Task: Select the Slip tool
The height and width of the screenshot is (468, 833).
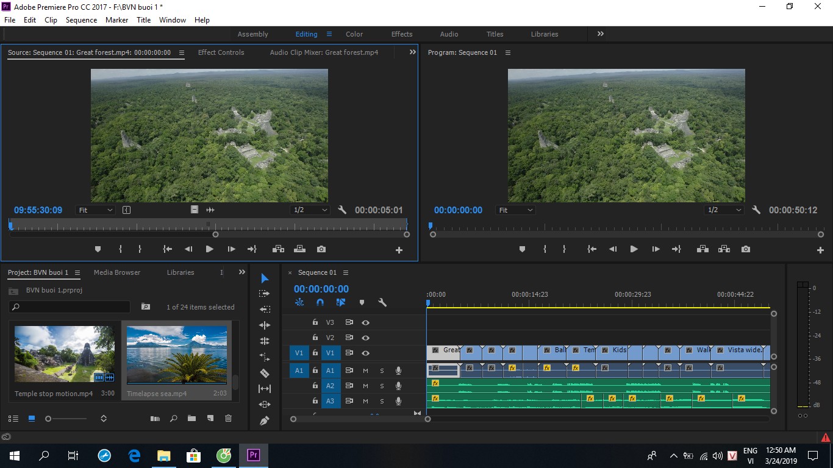Action: click(x=265, y=389)
